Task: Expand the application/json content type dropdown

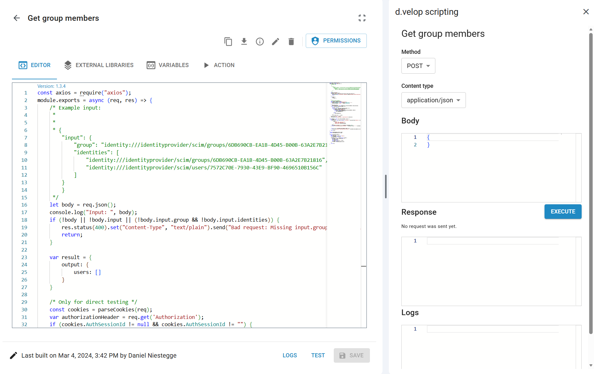Action: [433, 100]
